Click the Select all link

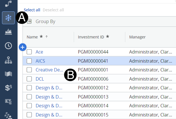click(x=32, y=10)
